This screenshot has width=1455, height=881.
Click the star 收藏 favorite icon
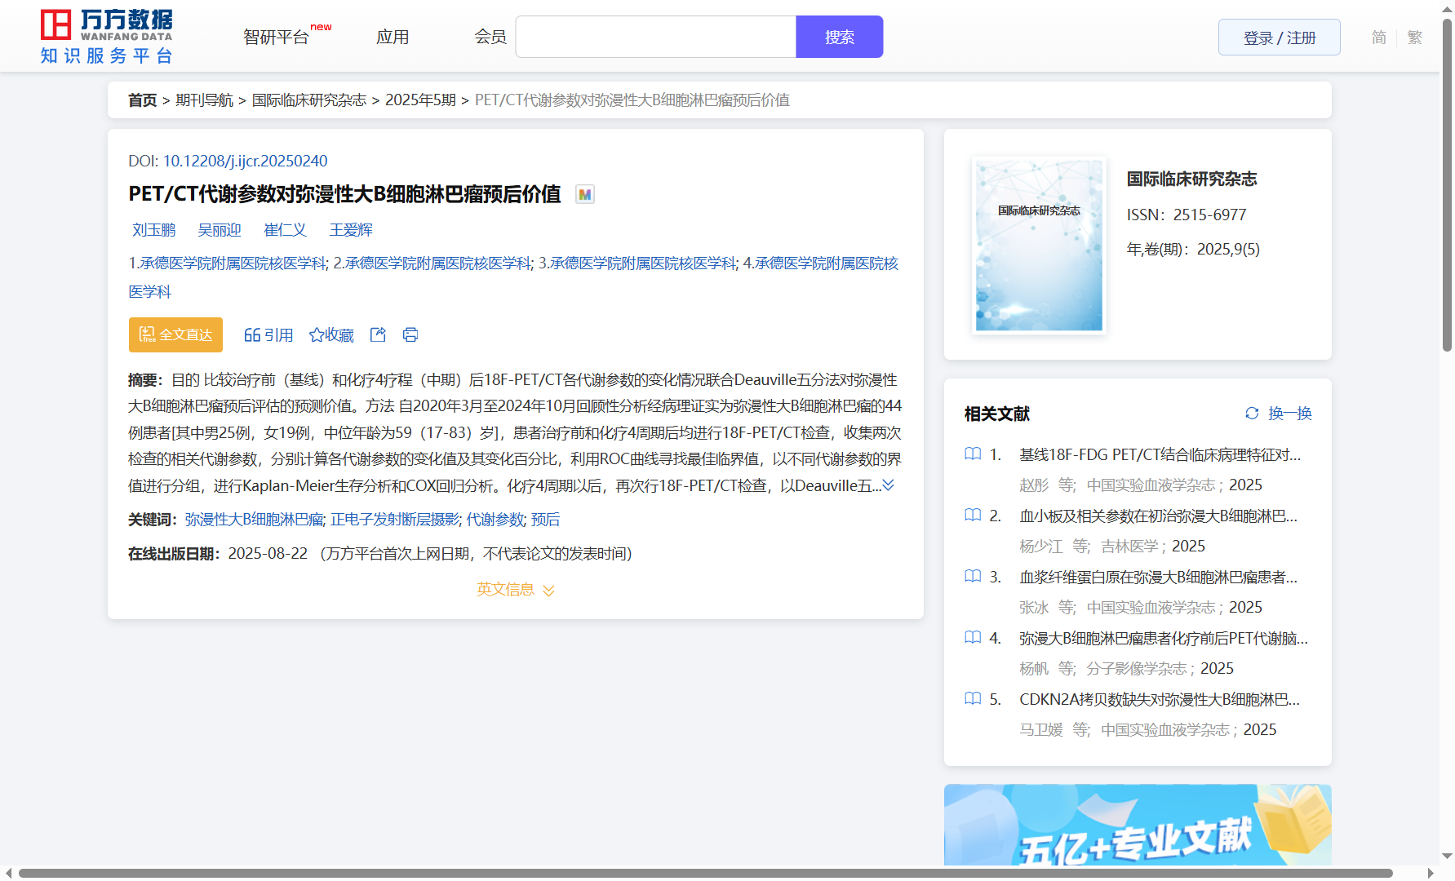click(x=317, y=334)
